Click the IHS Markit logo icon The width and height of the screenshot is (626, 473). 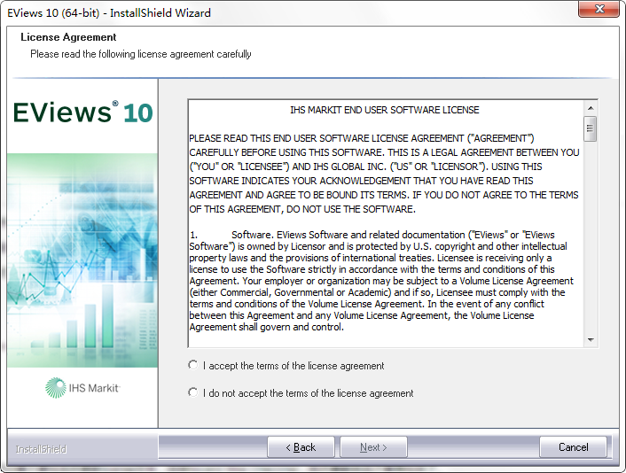[x=55, y=388]
